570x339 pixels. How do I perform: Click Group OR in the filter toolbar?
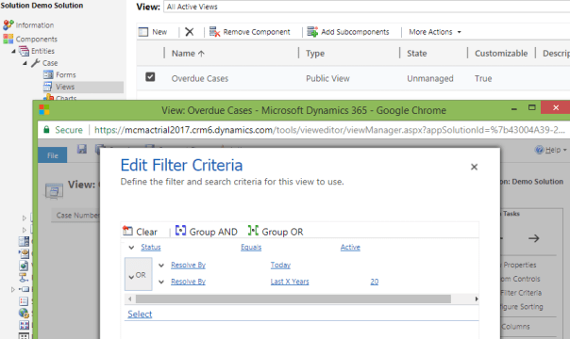pos(276,232)
